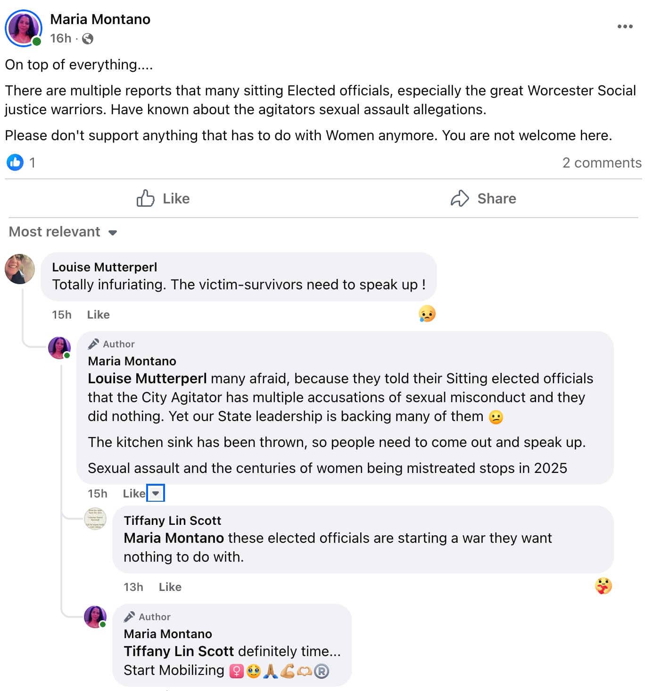Screen dimensions: 645x691
Task: Click the 16h post timestamp
Action: click(61, 38)
